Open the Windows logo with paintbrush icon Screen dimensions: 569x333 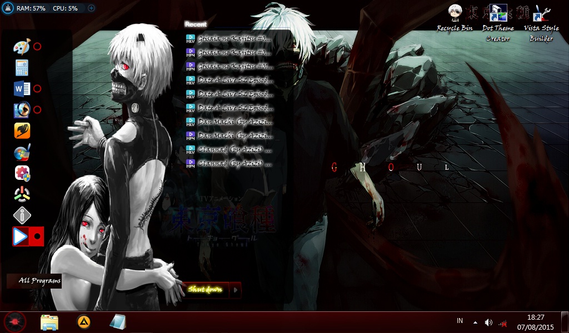point(22,152)
